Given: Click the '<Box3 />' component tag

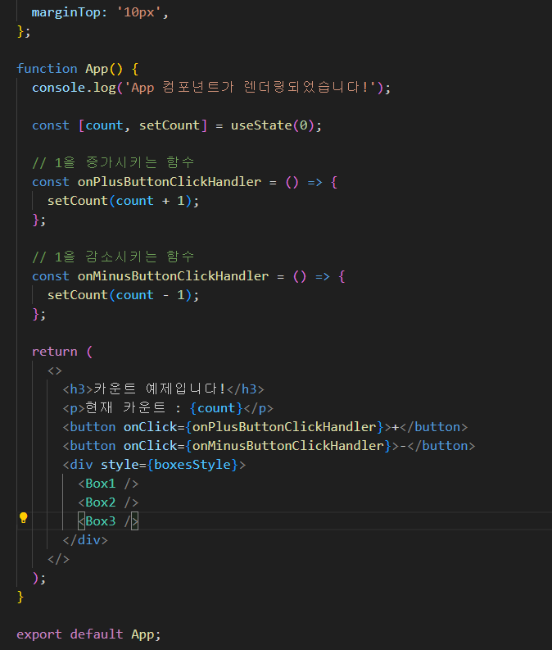Looking at the screenshot, I should tap(108, 521).
